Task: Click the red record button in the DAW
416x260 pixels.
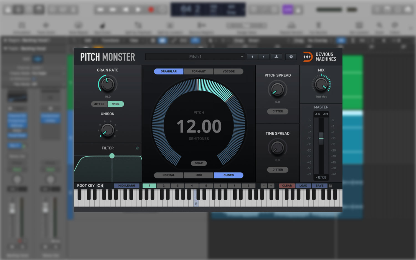Action: [151, 10]
